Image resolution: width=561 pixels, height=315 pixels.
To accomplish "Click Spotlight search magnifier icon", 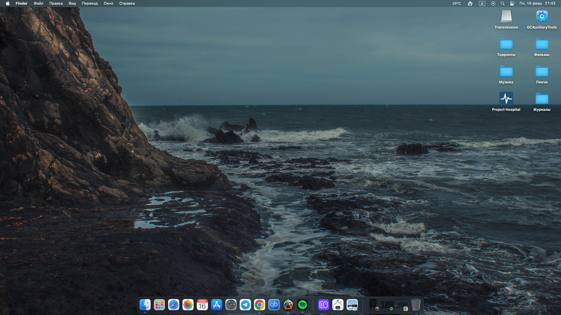I will [503, 3].
